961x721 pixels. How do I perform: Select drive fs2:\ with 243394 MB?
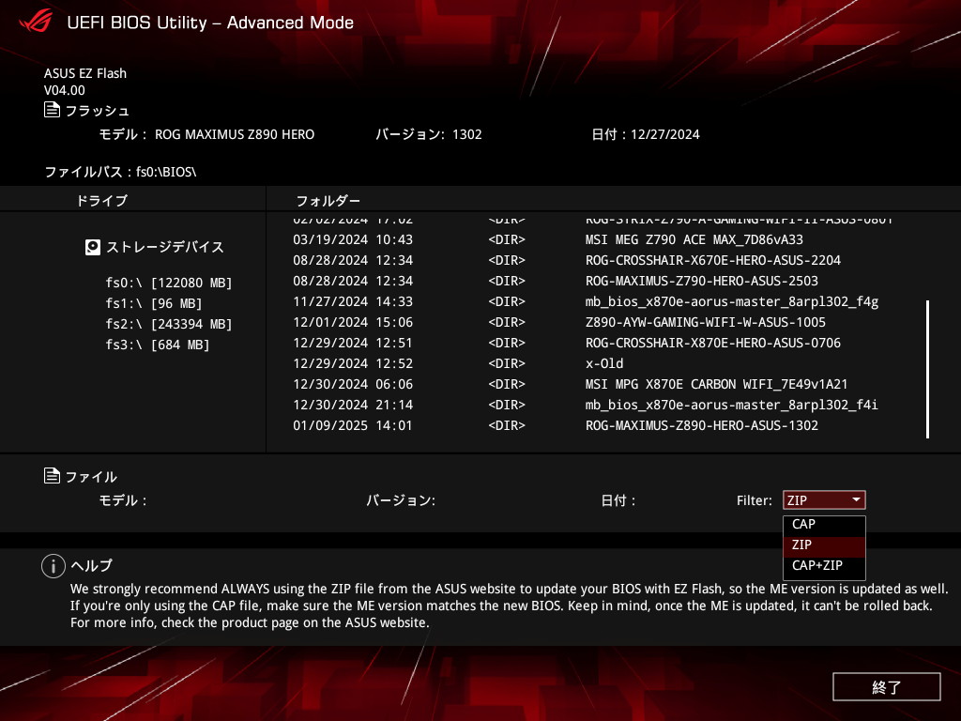(x=169, y=324)
